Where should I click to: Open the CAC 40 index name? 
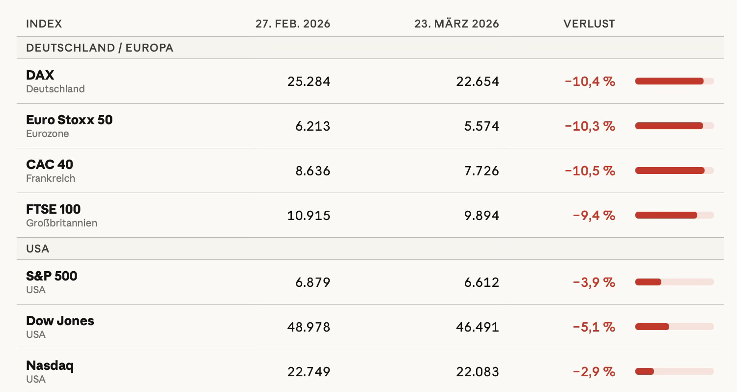50,165
